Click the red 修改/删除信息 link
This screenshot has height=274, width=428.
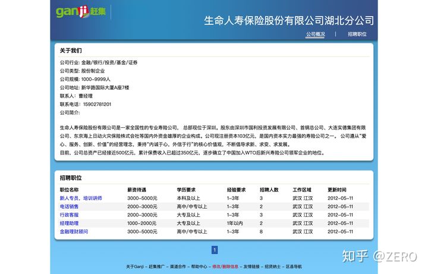[225, 266]
